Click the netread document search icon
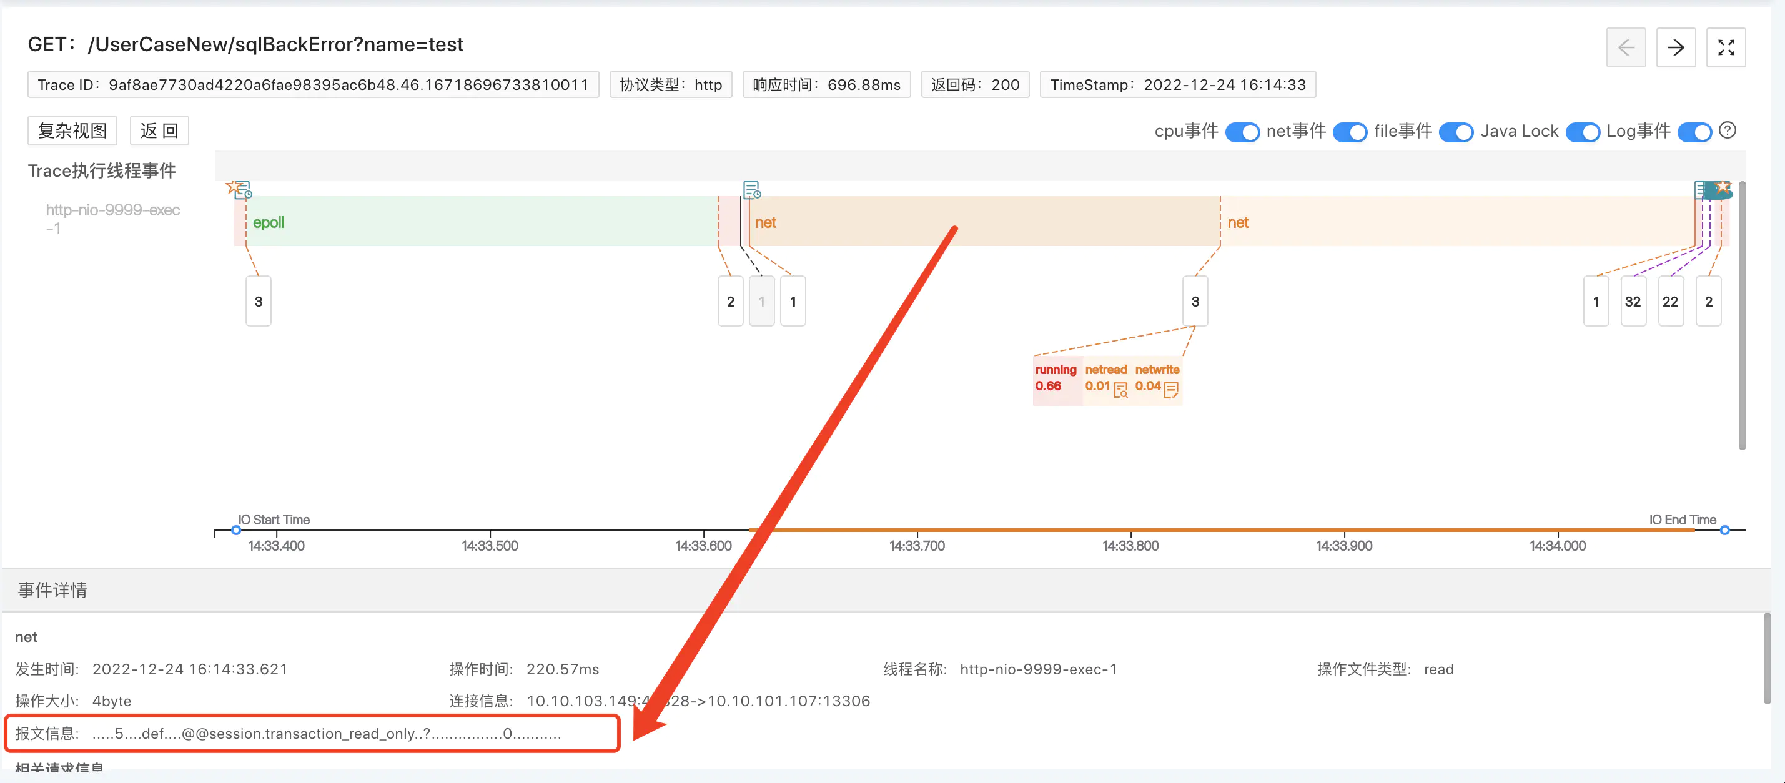The height and width of the screenshot is (783, 1785). (x=1120, y=391)
